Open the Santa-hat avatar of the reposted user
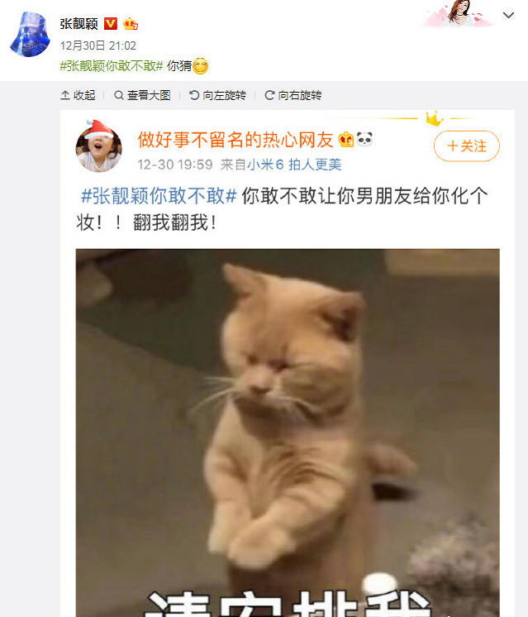528x617 pixels. tap(98, 146)
